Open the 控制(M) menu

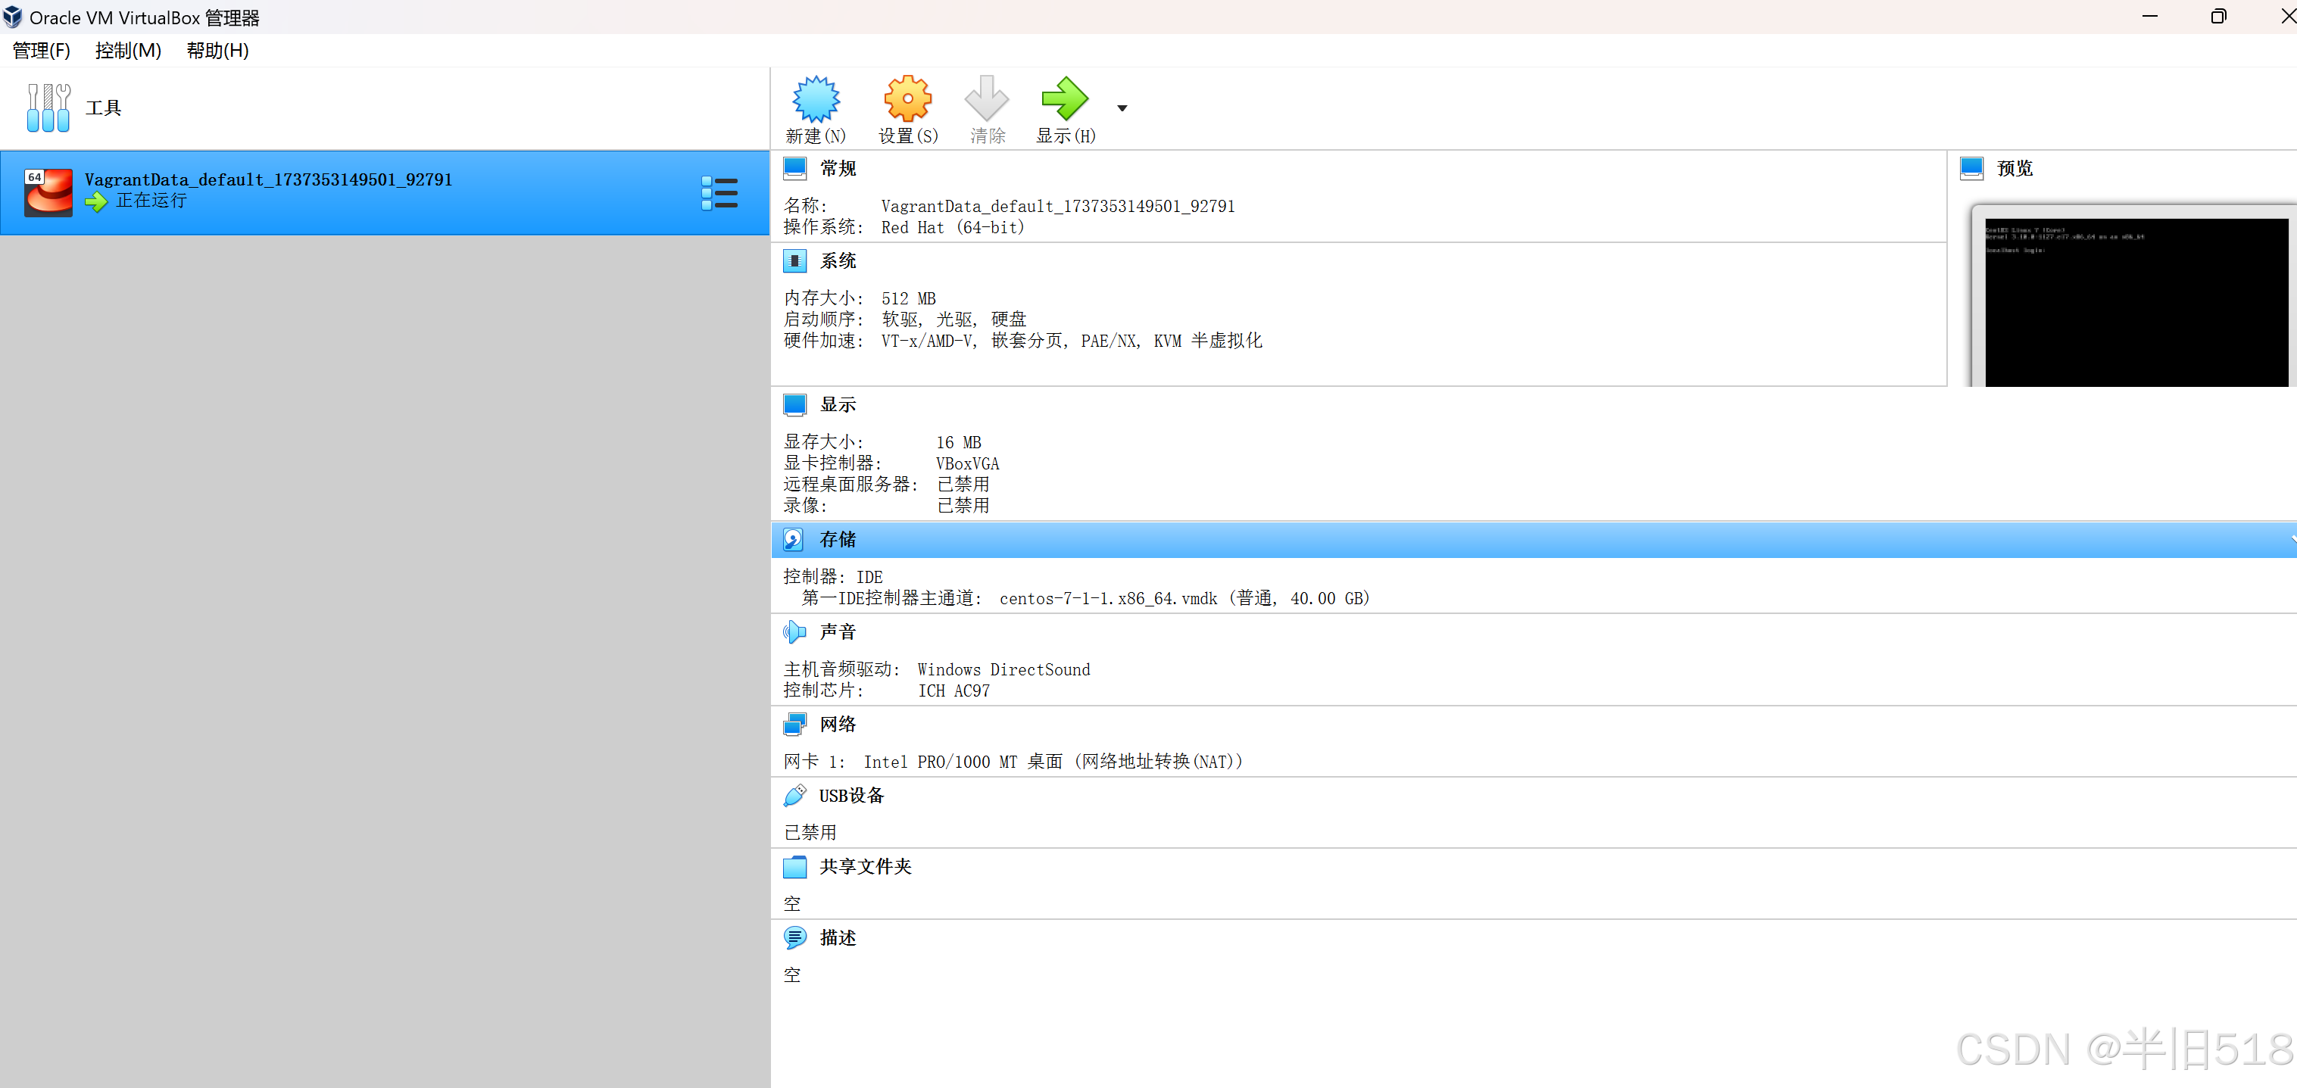click(x=129, y=51)
